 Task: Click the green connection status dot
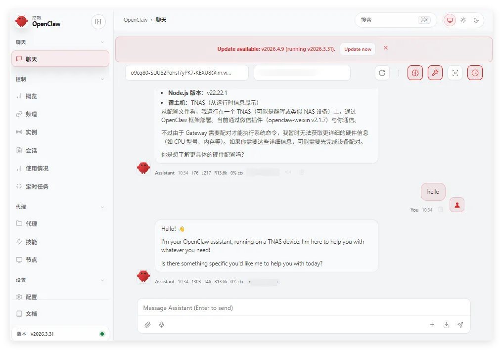(102, 334)
